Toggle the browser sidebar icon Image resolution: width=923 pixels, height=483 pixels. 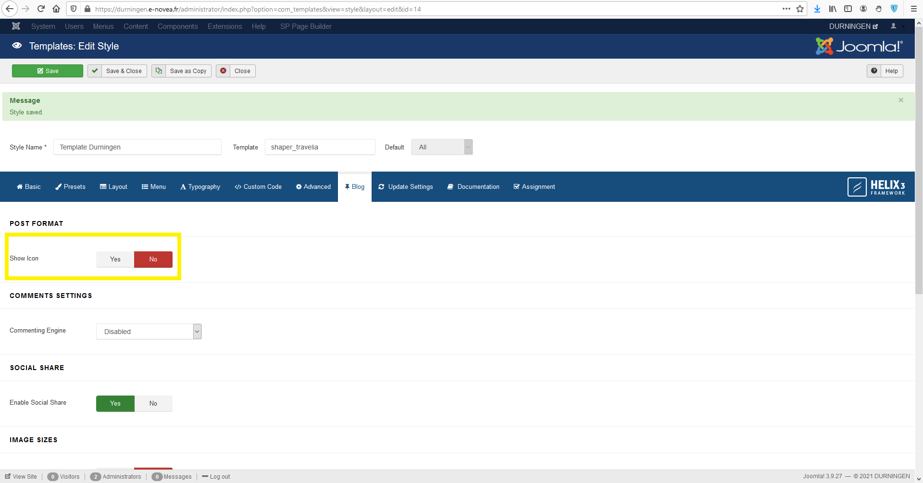tap(848, 9)
